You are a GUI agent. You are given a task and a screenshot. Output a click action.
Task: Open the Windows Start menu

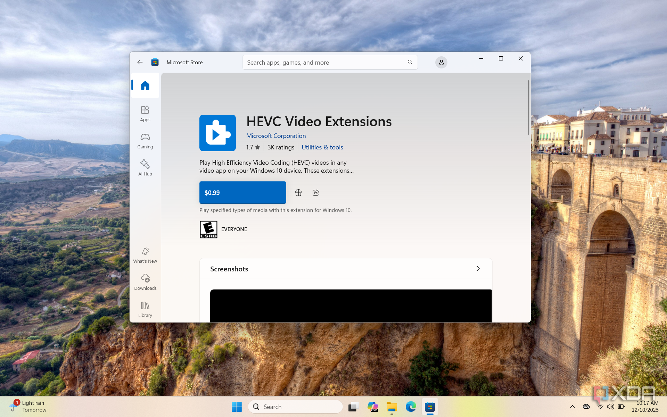coord(237,407)
